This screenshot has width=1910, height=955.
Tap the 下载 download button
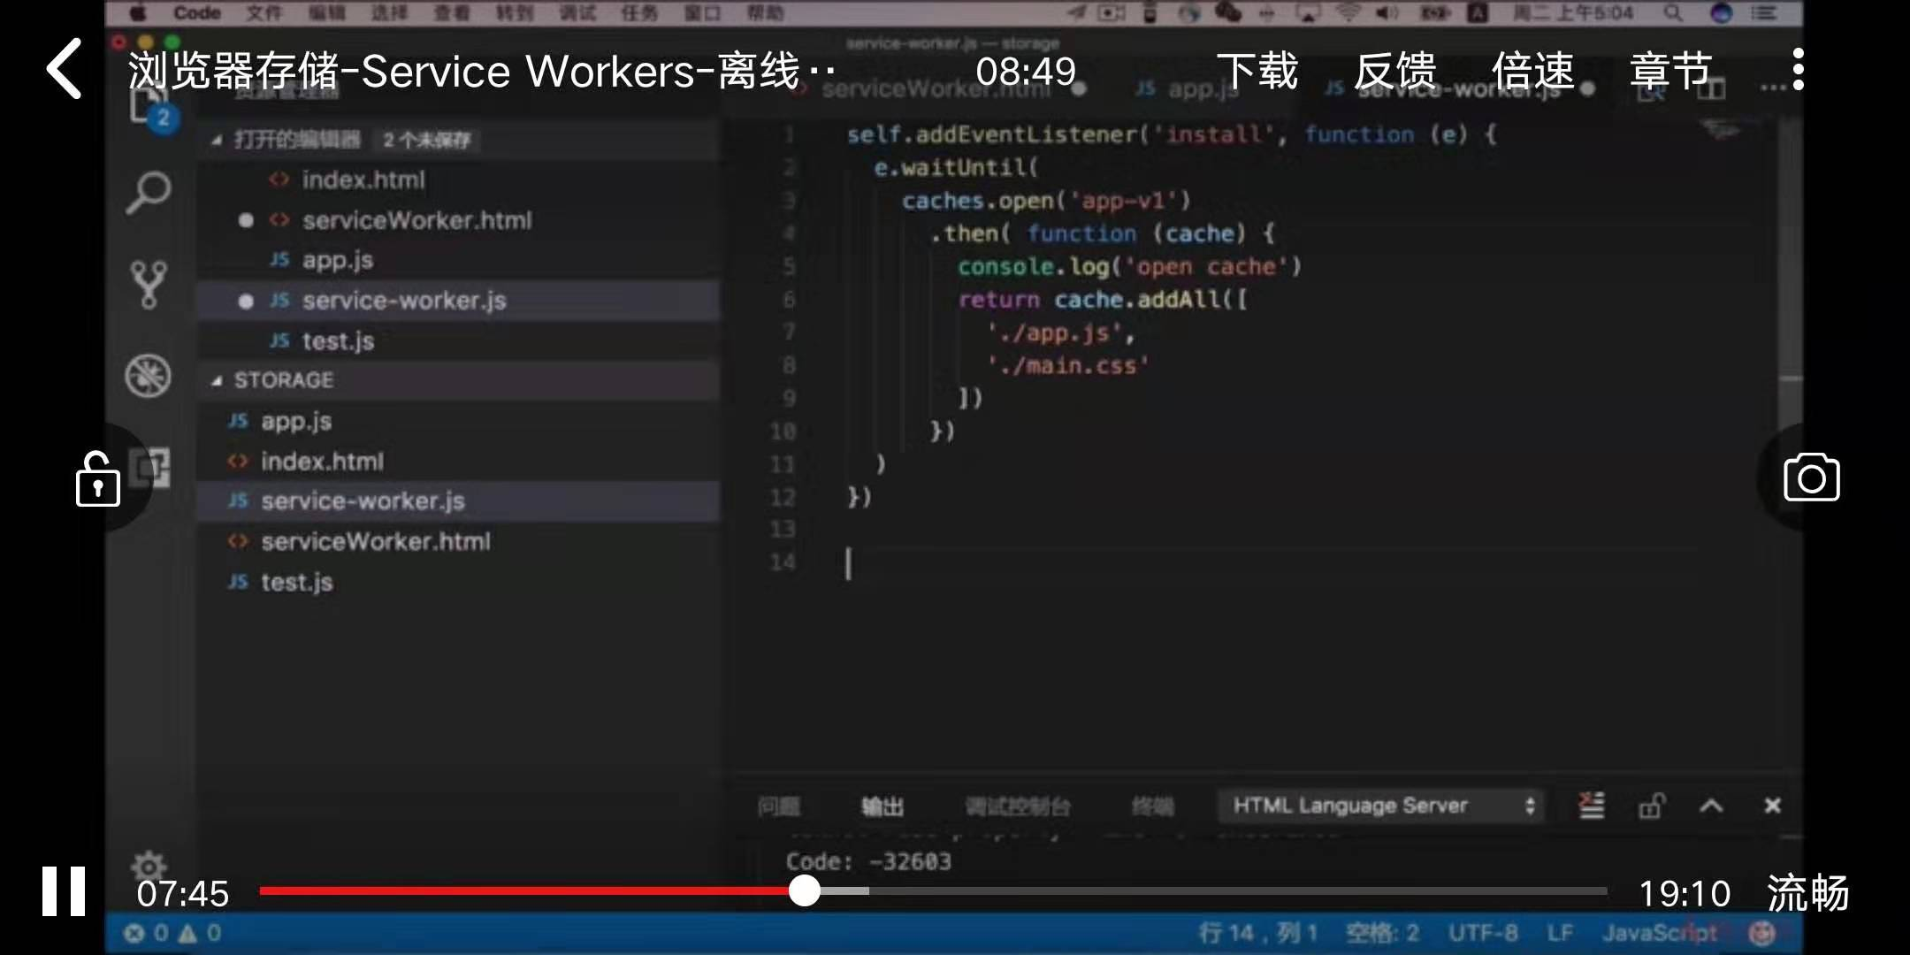click(1257, 71)
